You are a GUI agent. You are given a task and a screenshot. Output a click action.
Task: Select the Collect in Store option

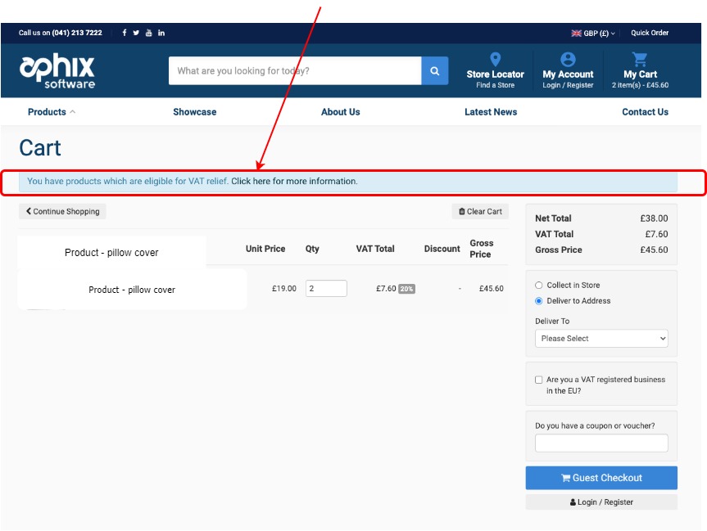coord(538,286)
